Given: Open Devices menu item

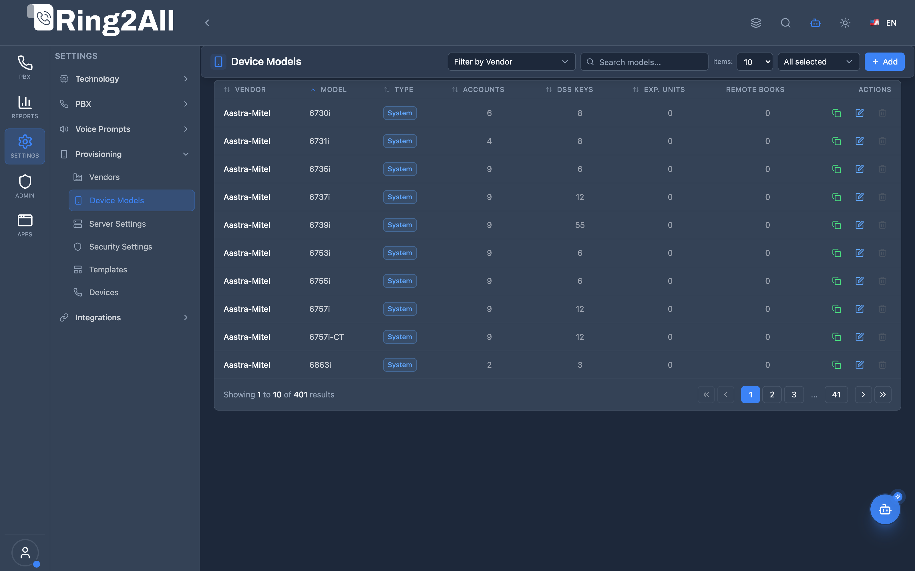Looking at the screenshot, I should (131, 292).
